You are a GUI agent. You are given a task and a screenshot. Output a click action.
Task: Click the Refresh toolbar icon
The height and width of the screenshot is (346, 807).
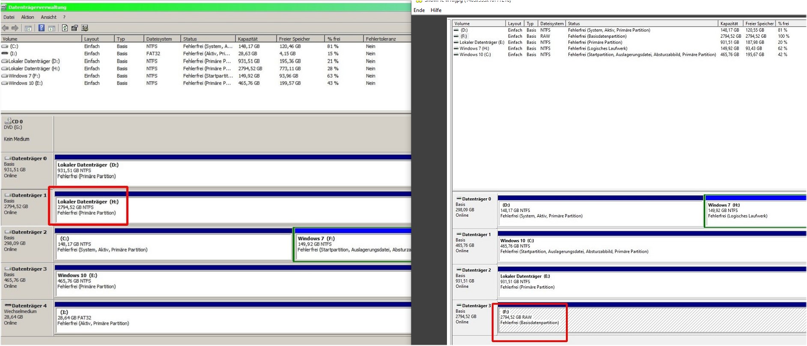(65, 28)
